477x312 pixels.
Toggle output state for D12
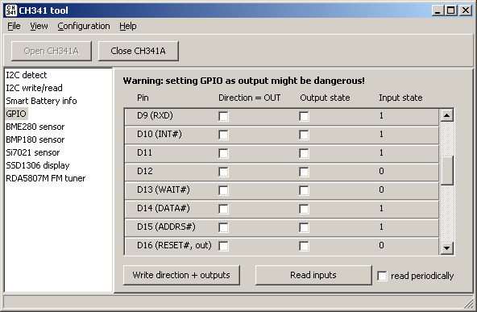click(304, 172)
